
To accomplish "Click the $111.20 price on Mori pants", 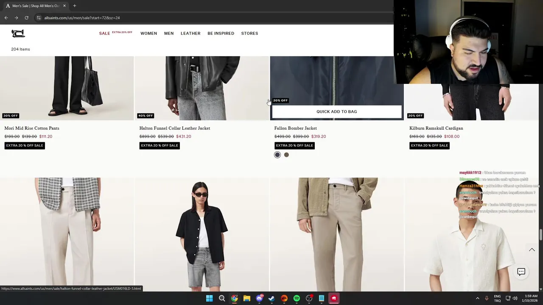I will point(45,136).
